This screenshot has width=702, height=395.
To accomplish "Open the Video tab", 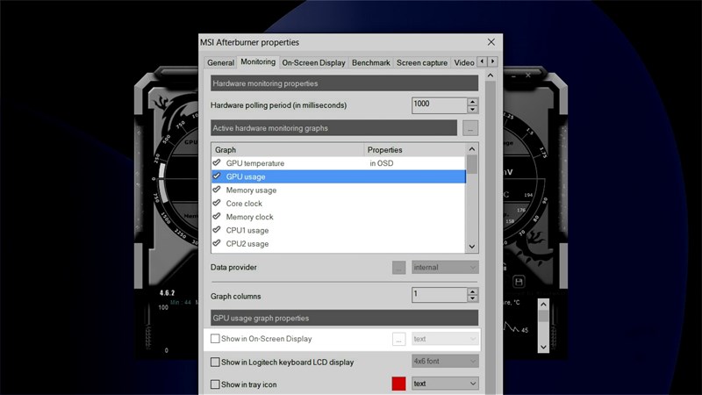I will [x=464, y=62].
